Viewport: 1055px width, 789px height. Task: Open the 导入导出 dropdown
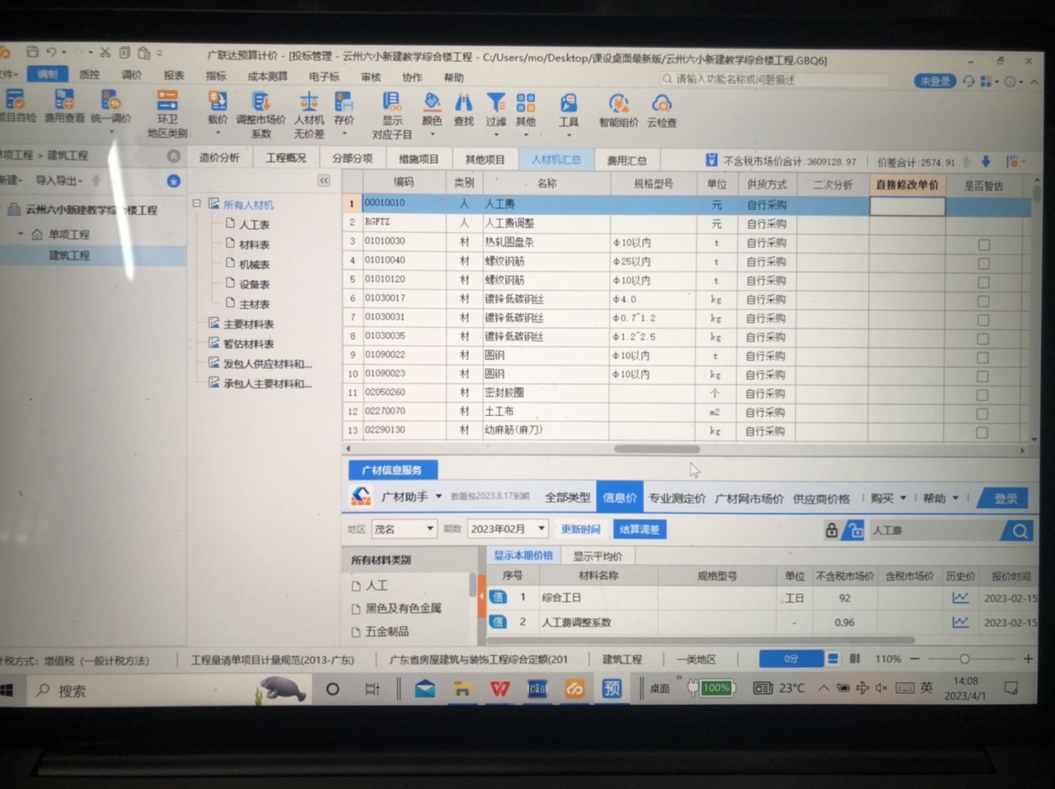click(x=59, y=180)
